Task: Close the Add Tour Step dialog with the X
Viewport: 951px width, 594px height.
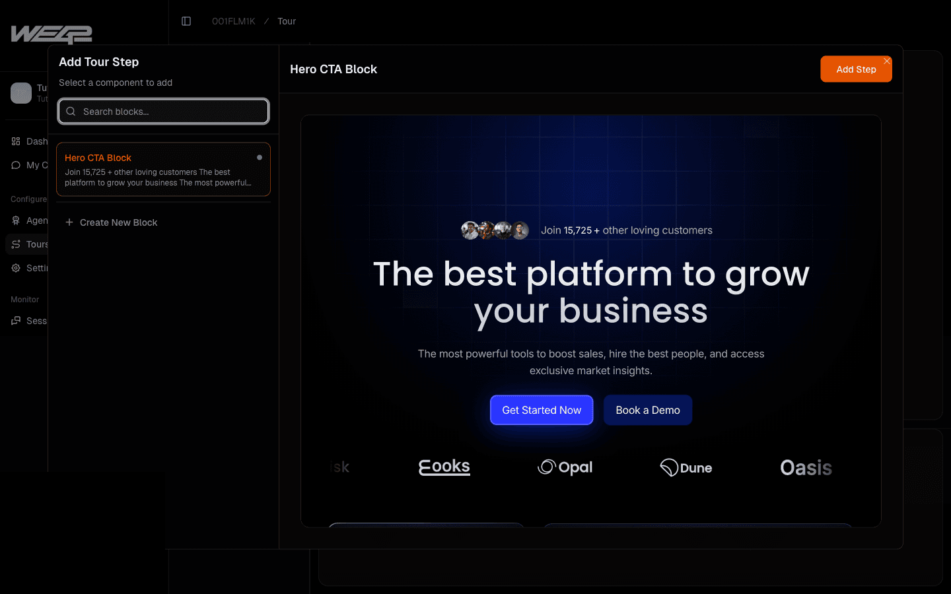Action: point(887,61)
